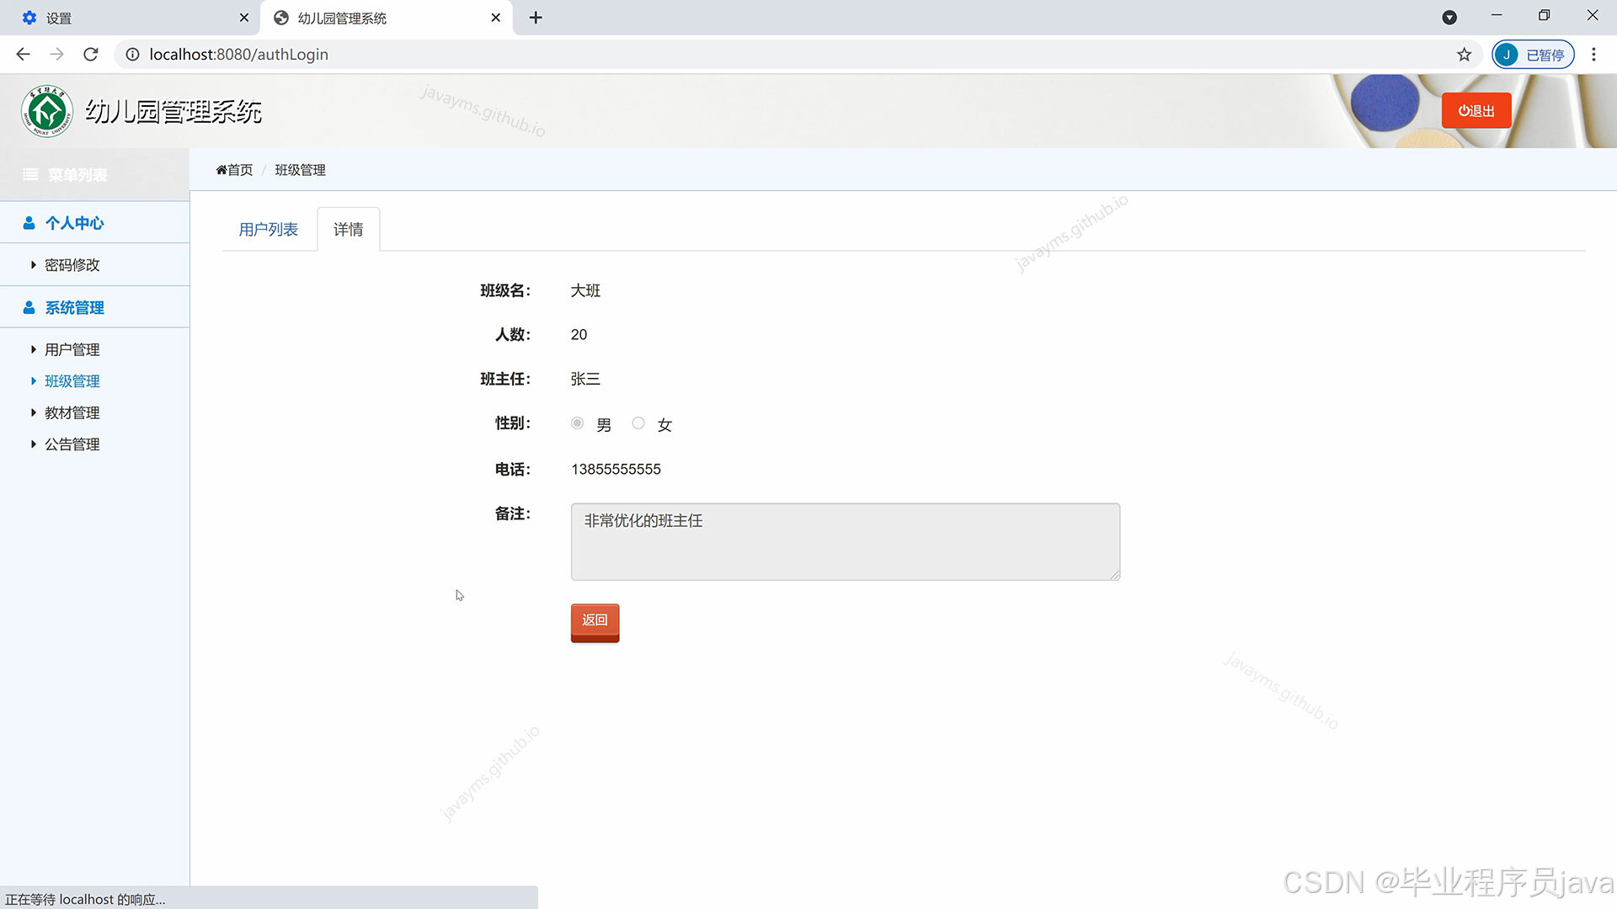This screenshot has height=909, width=1617.
Task: Select the 男 gender radio button
Action: tap(577, 423)
